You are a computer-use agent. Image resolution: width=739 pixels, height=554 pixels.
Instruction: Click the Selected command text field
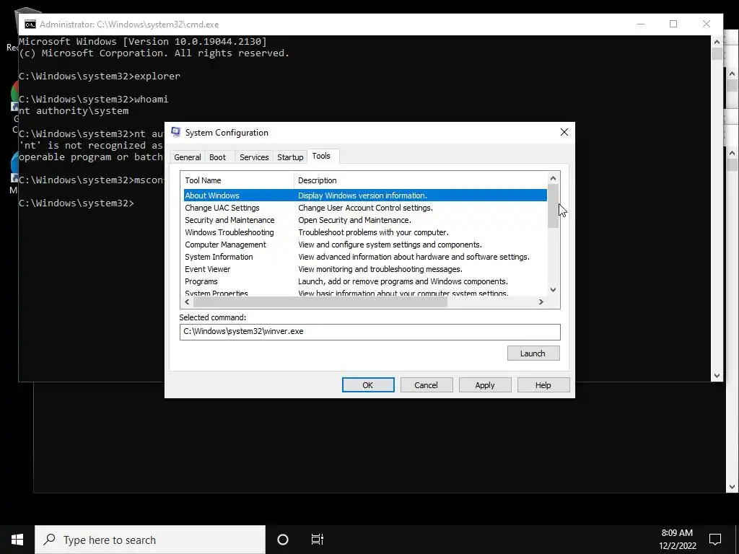pos(370,332)
